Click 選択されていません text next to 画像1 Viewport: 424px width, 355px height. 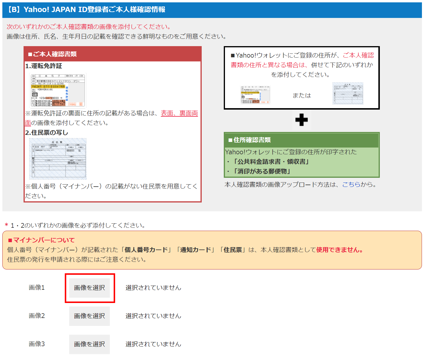153,288
